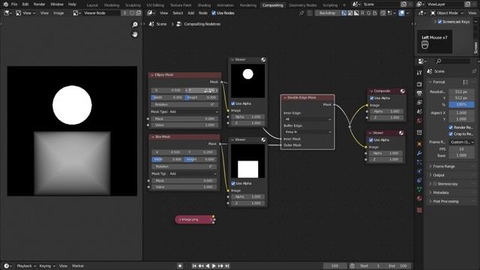
Task: Open the Playback popover
Action: [26, 266]
